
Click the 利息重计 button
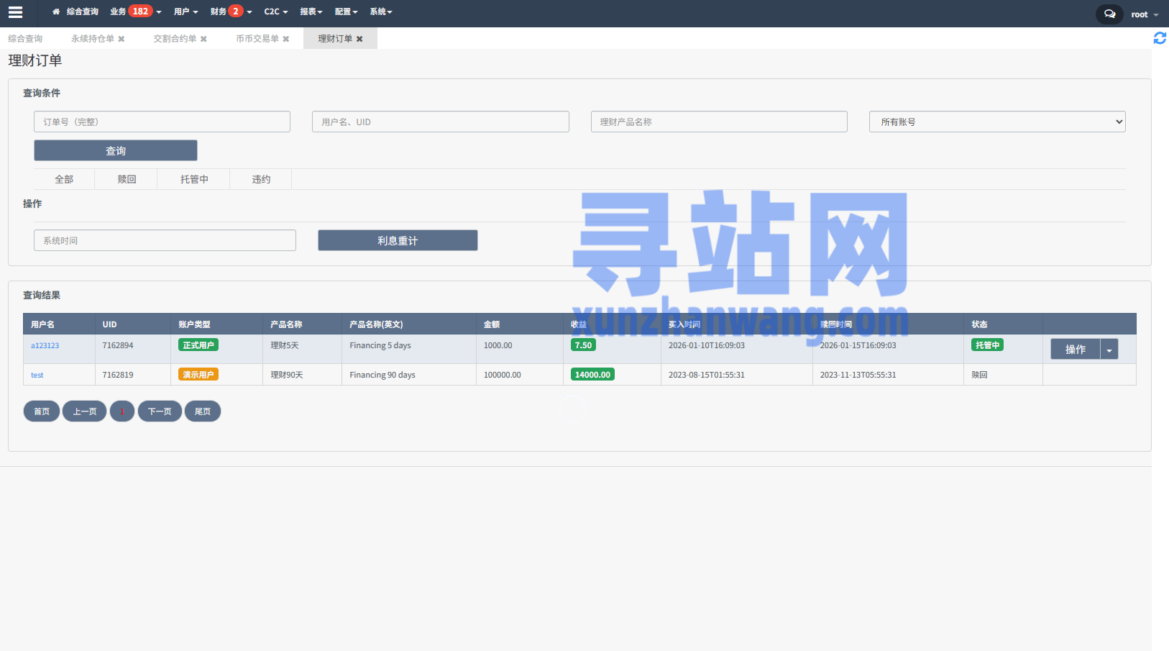[x=398, y=240]
